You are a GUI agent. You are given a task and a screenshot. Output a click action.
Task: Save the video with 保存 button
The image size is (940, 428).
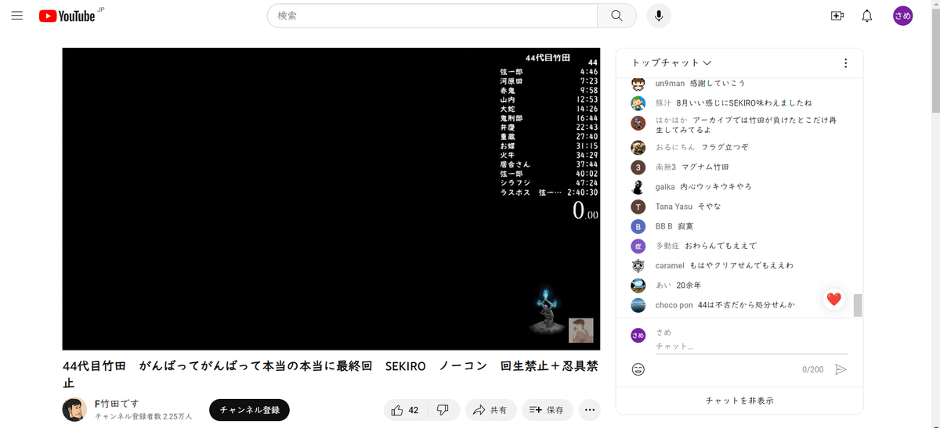pyautogui.click(x=547, y=410)
